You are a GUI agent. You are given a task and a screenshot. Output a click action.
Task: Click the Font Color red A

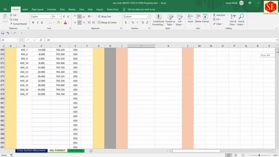[x=65, y=23]
